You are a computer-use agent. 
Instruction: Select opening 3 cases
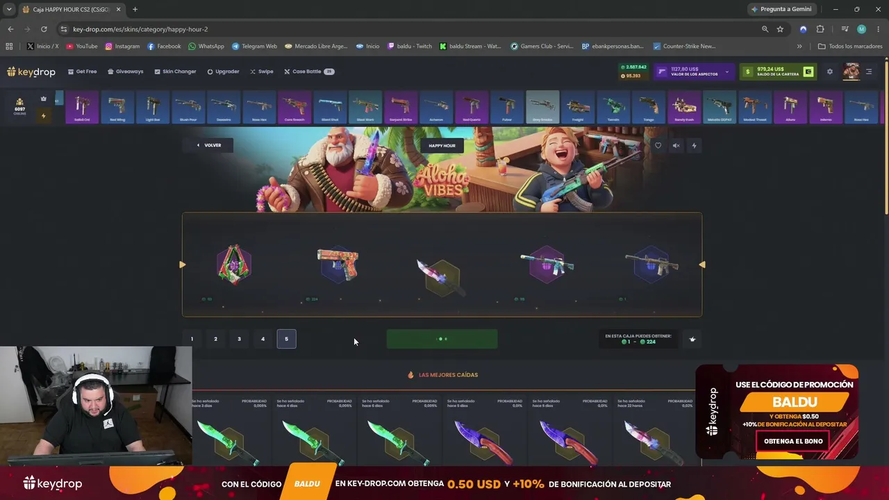tap(239, 339)
